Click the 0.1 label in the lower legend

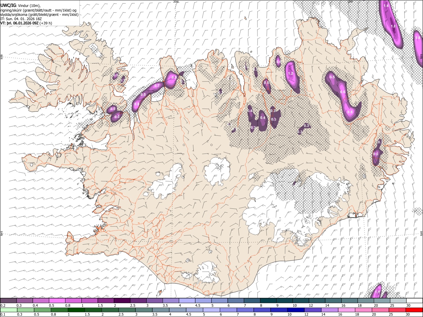(x=2, y=314)
